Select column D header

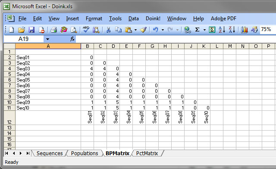pos(113,46)
